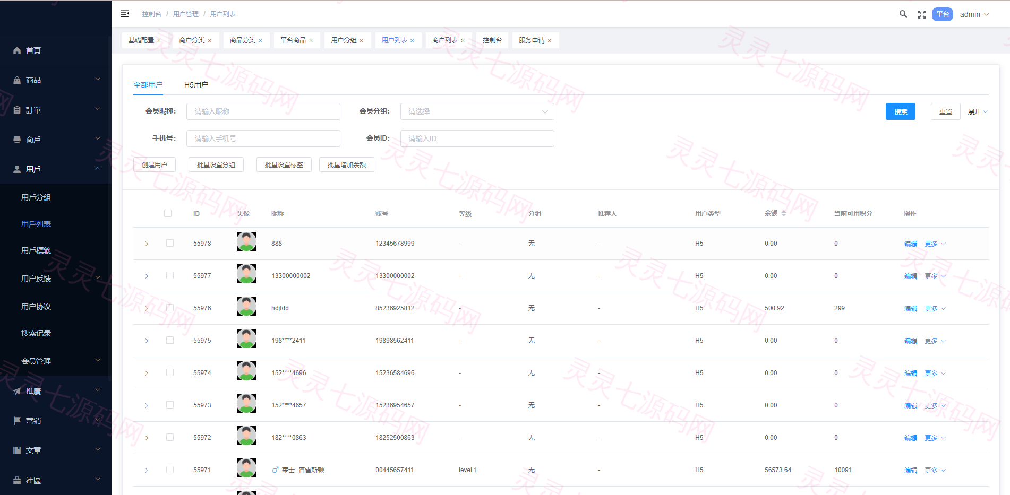Open the search magnifier icon in header
Image resolution: width=1010 pixels, height=495 pixels.
click(903, 14)
